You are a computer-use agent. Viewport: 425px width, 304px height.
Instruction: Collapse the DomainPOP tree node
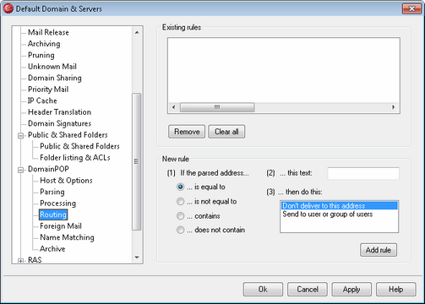pos(20,170)
